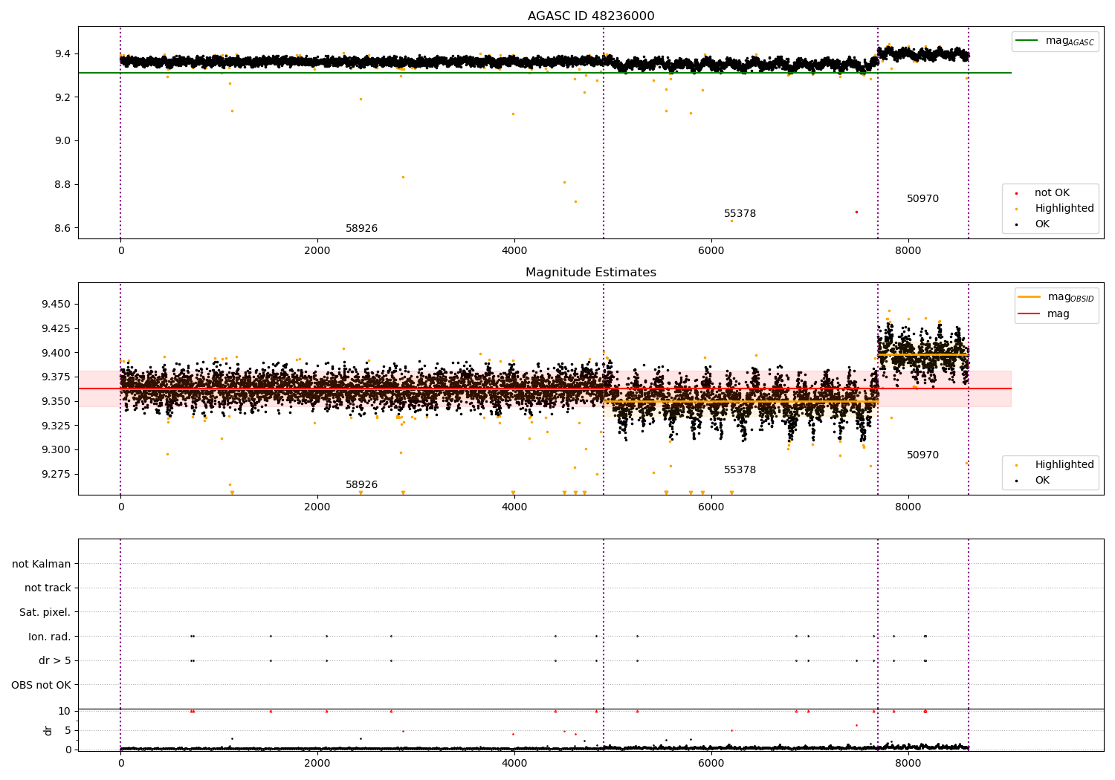Click the red "mag" legend line sample
The width and height of the screenshot is (1115, 780).
[1030, 314]
